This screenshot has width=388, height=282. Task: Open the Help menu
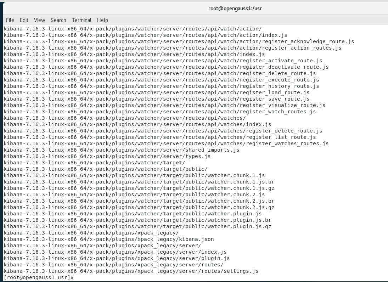point(102,20)
